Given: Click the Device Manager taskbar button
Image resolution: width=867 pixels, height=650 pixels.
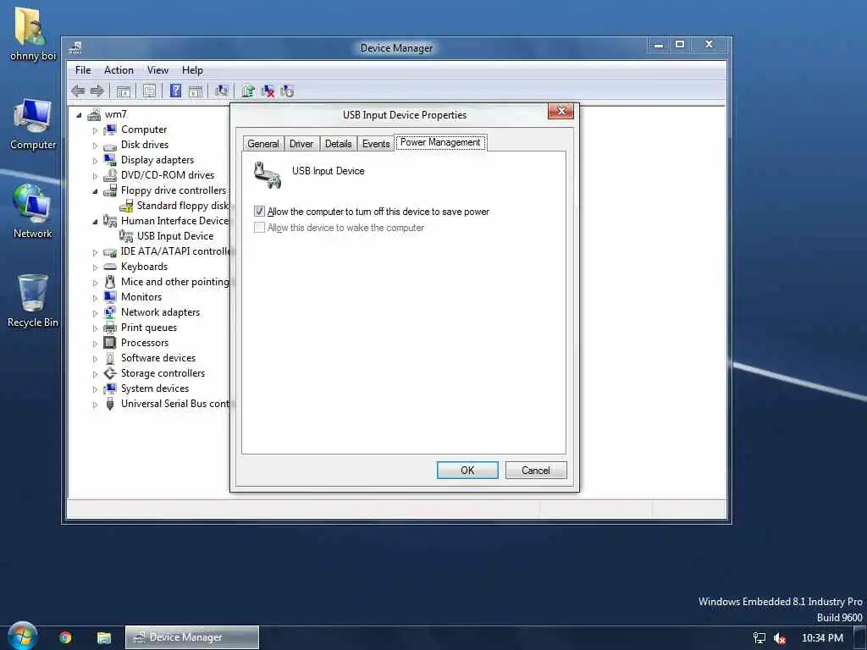Looking at the screenshot, I should (x=192, y=637).
